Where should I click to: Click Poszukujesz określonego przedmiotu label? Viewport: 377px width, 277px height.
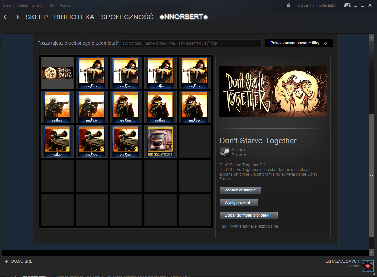[78, 43]
